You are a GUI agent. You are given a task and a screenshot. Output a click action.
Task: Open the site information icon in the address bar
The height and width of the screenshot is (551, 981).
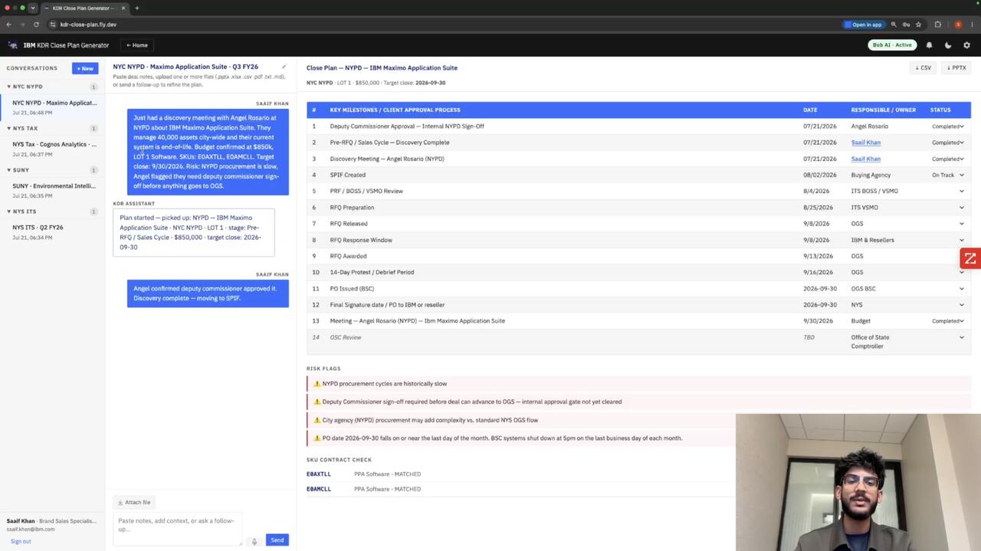[52, 25]
